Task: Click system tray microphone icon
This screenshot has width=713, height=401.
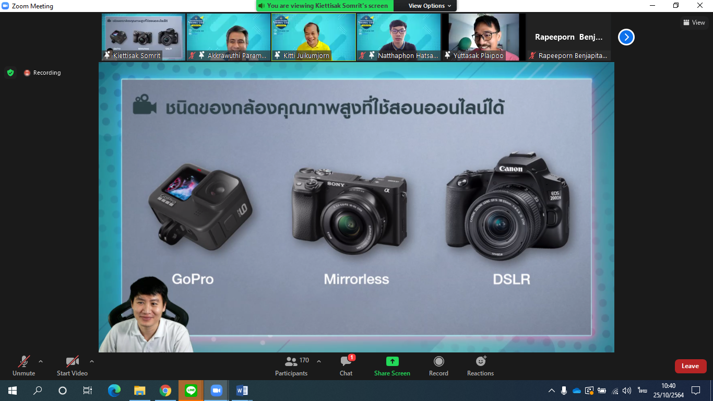Action: tap(564, 391)
